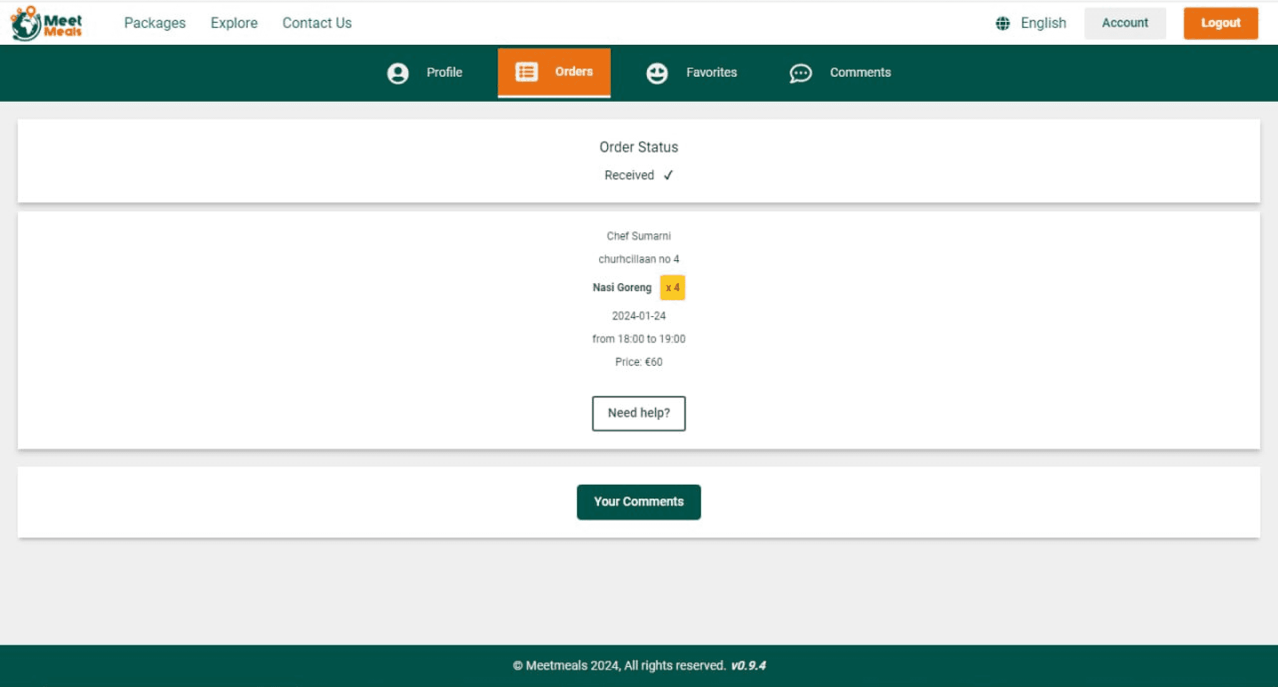Open Your Comments button
The image size is (1278, 687).
(638, 502)
